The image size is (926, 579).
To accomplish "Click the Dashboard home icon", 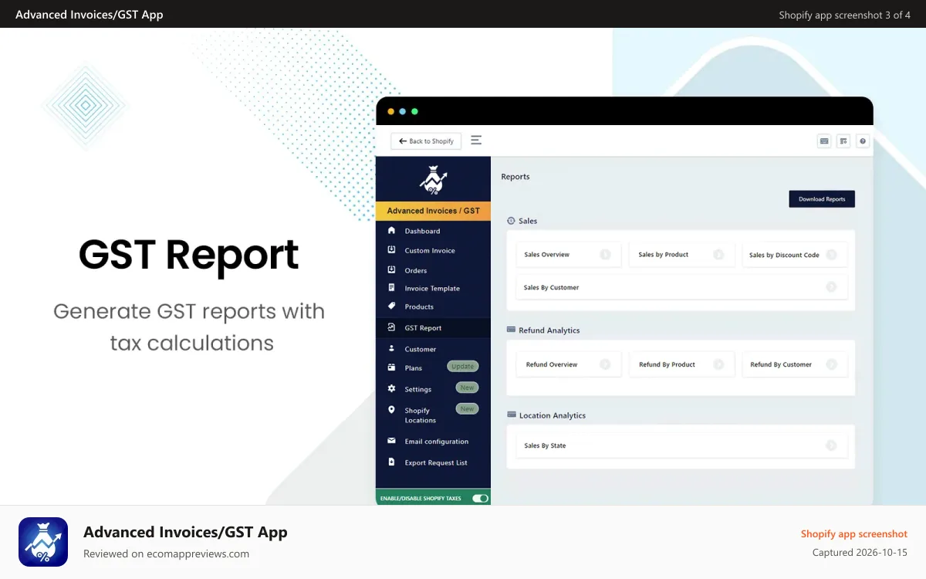I will tap(391, 230).
